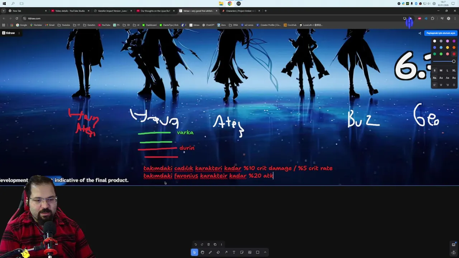Switch to Video details - YouTube Studio tab
This screenshot has width=459, height=258.
70,11
